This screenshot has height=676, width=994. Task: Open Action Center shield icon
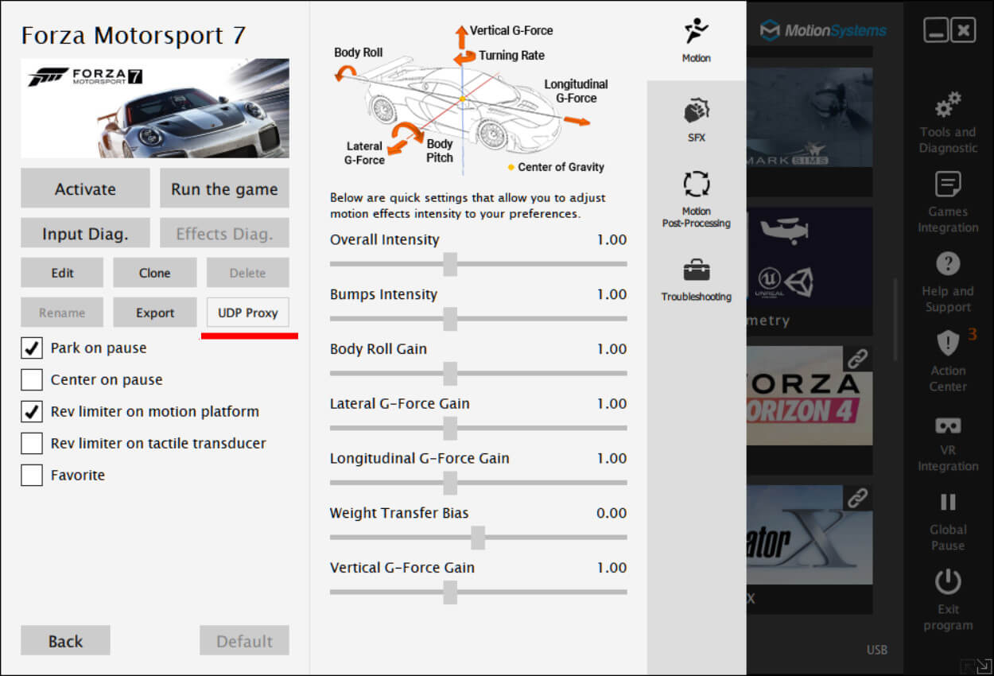(948, 344)
